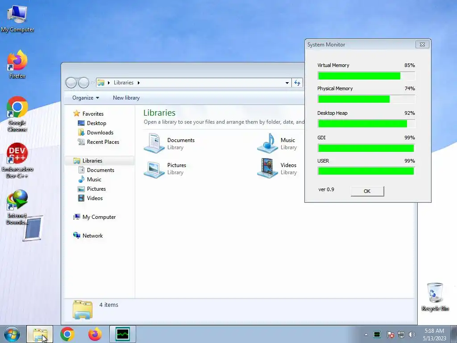Viewport: 457px width, 343px height.
Task: Select My Computer in navigation pane
Action: (95, 217)
